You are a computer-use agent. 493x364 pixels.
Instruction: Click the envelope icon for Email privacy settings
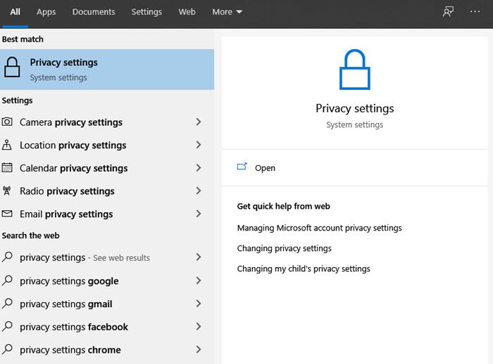(x=8, y=214)
